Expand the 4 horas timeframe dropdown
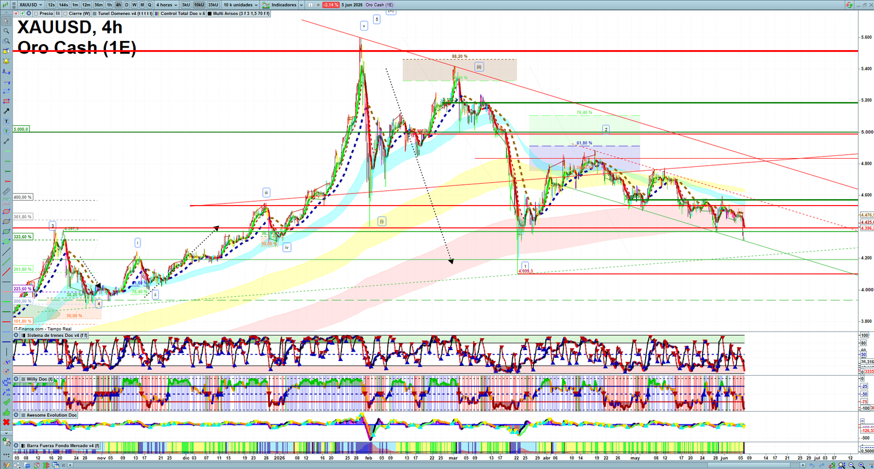This screenshot has height=469, width=874. (167, 5)
